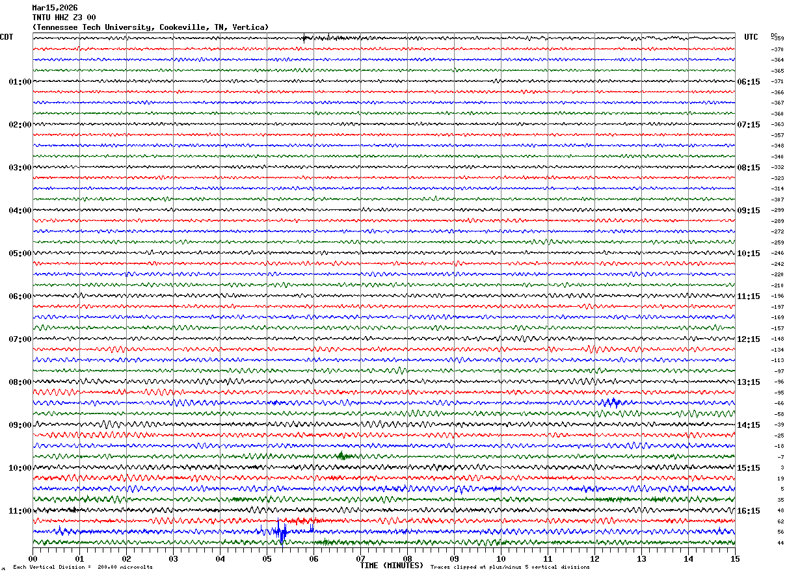Click the DC offset value '-196'
The width and height of the screenshot is (787, 576).
coord(777,296)
